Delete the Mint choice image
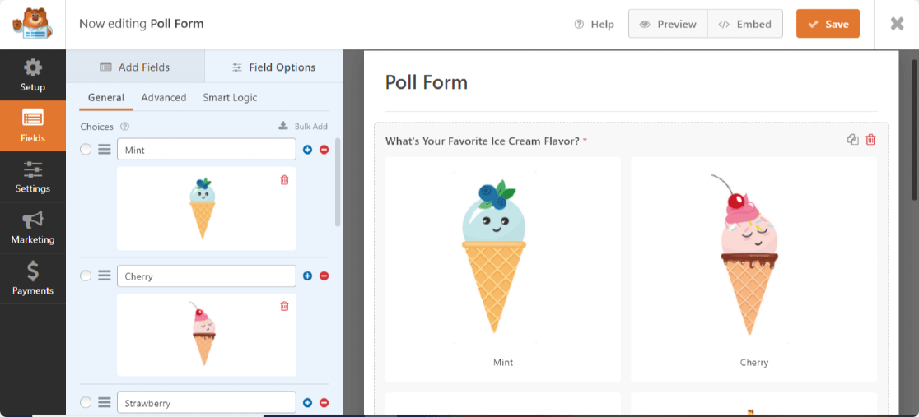 pyautogui.click(x=284, y=180)
